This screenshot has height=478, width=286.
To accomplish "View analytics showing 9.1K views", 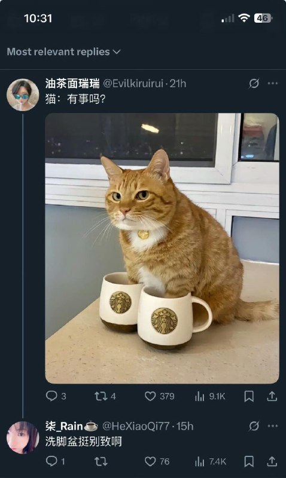I will [x=209, y=396].
